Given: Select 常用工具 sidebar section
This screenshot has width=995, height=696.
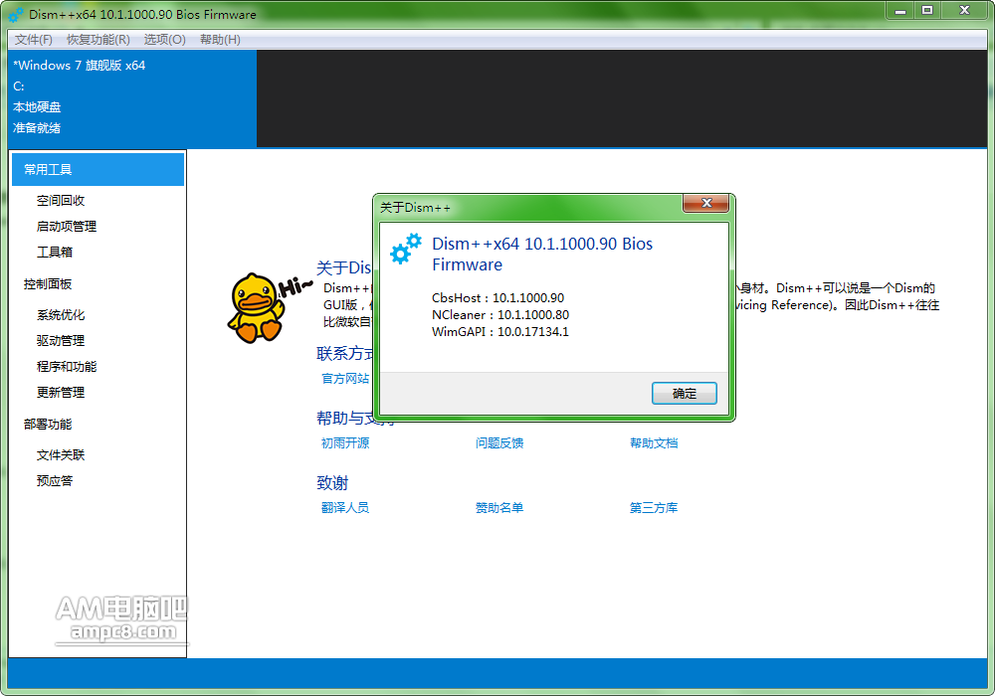Looking at the screenshot, I should (x=98, y=169).
